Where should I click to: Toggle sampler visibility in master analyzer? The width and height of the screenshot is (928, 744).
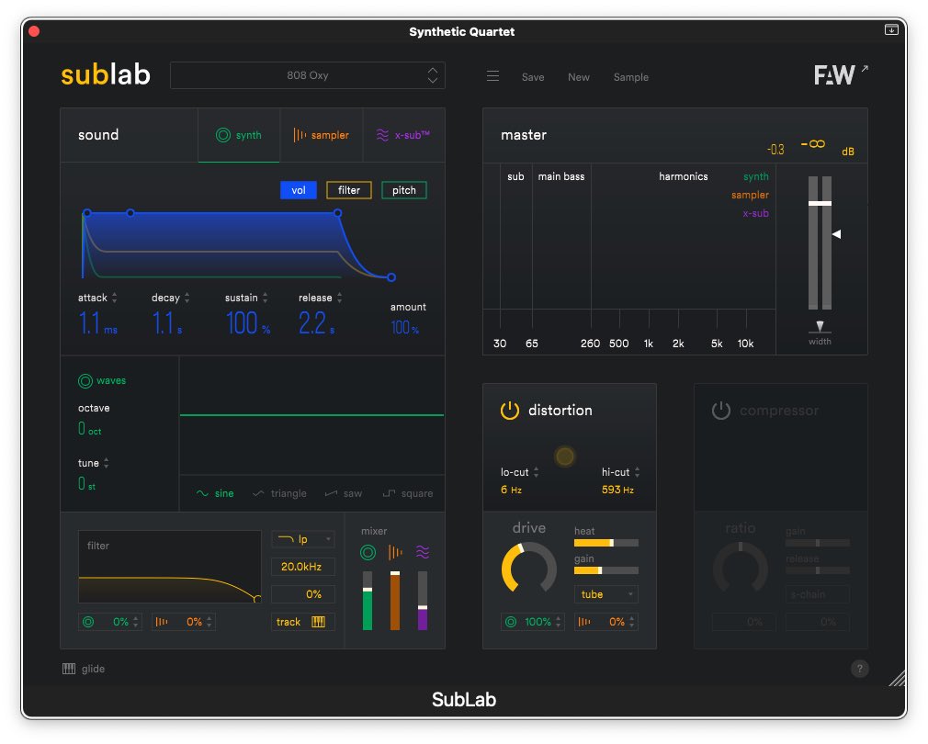pyautogui.click(x=750, y=195)
